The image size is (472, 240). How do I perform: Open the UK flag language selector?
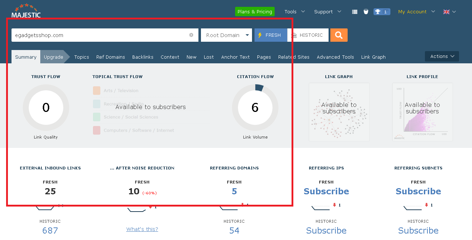(x=449, y=12)
